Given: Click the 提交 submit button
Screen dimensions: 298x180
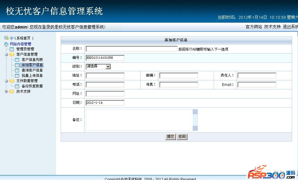Looking at the screenshot, I should 170,136.
